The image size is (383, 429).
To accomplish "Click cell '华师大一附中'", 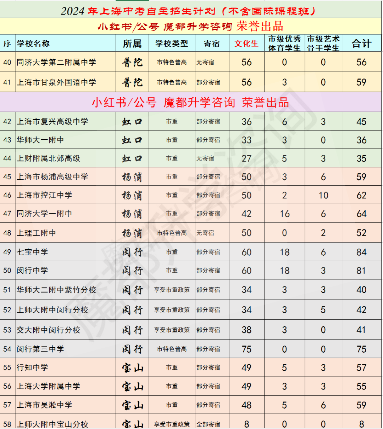I will 66,140.
